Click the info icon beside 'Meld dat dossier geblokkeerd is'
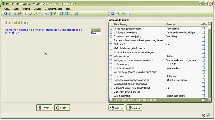Image resolution: width=215 pixels, height=120 pixels. point(111,48)
